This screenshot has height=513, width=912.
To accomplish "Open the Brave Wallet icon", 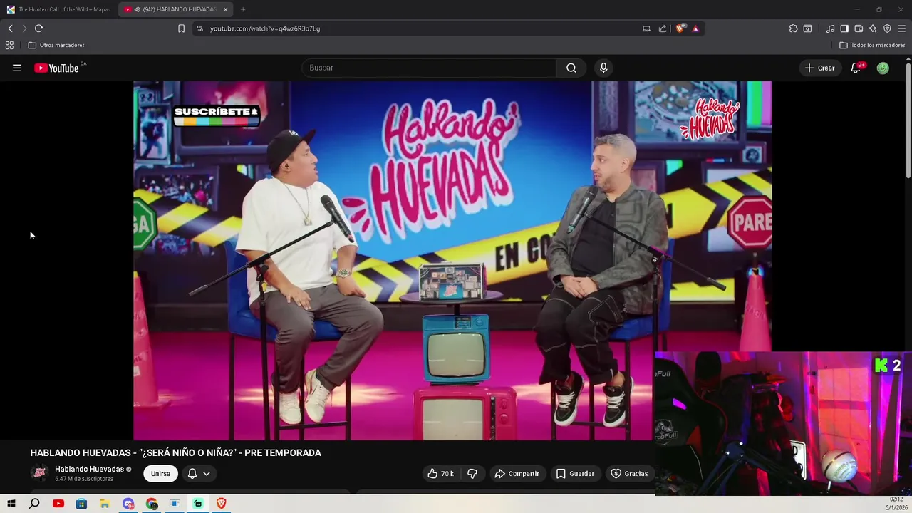I will pos(859,28).
